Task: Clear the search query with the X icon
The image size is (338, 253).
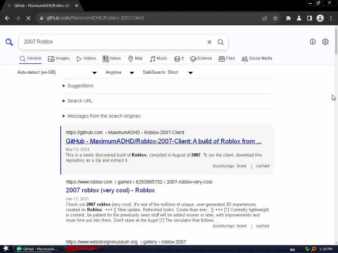Action: (209, 42)
